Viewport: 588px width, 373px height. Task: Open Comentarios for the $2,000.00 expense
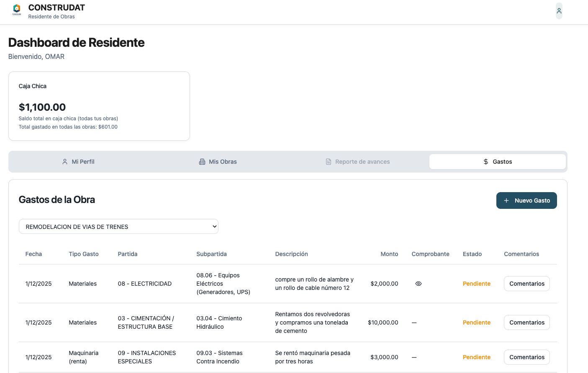526,284
